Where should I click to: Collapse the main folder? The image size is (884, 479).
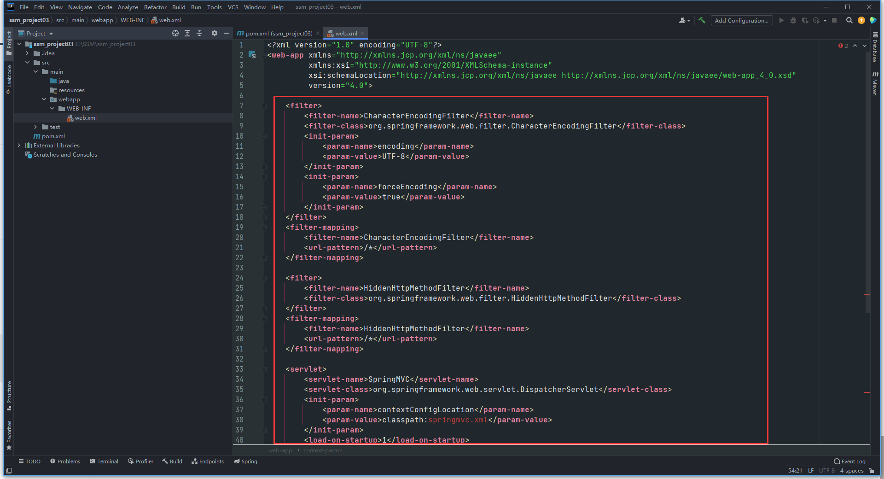[35, 72]
